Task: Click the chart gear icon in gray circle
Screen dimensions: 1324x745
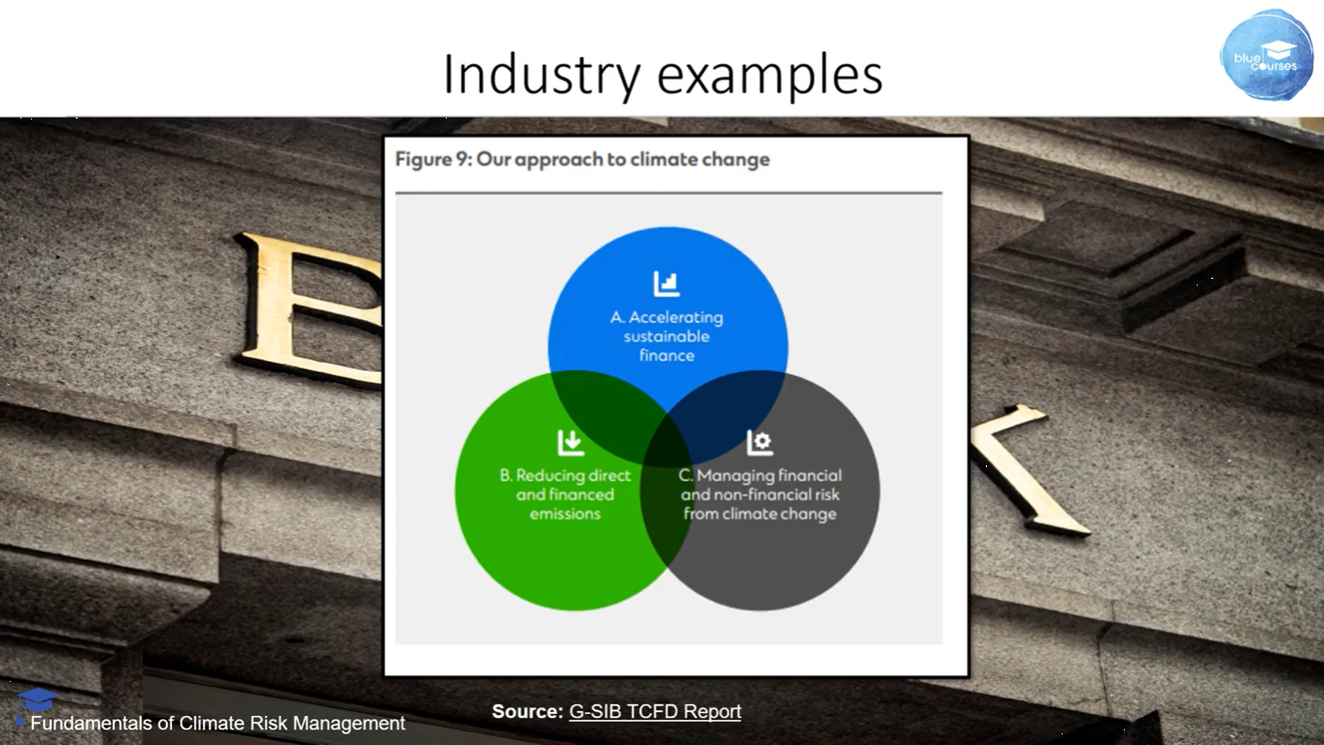Action: (x=760, y=443)
